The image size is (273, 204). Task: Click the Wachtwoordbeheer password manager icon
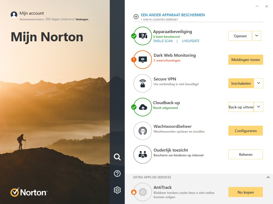pos(143,131)
